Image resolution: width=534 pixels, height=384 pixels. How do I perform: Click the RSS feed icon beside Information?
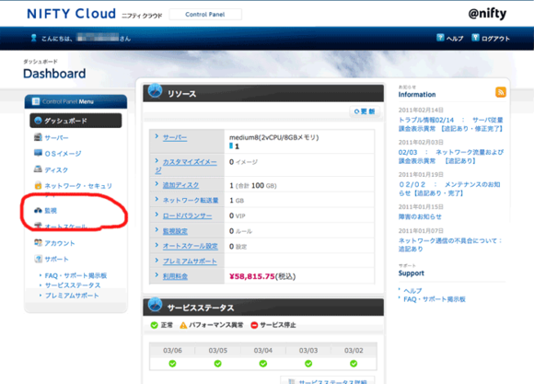pyautogui.click(x=500, y=92)
